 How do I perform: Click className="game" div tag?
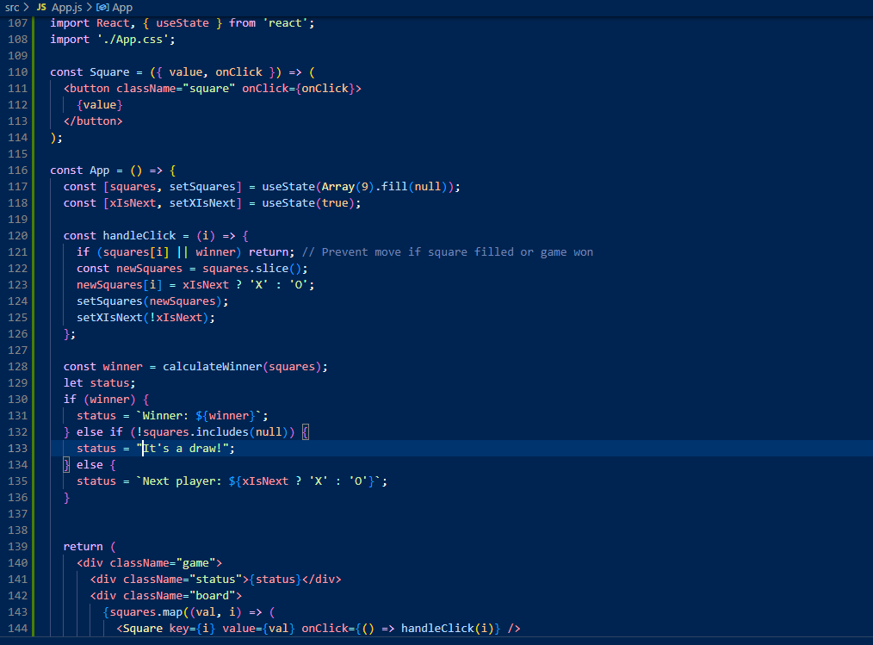[x=149, y=563]
